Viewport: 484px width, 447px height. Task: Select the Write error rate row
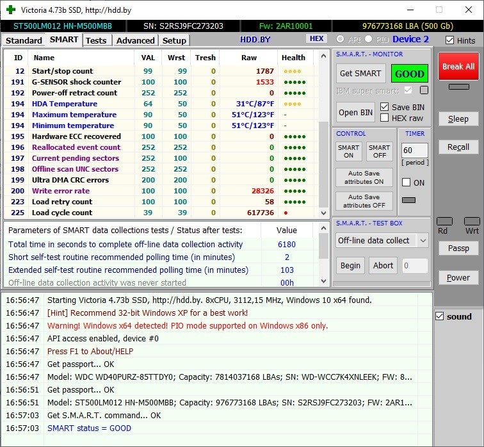point(161,191)
